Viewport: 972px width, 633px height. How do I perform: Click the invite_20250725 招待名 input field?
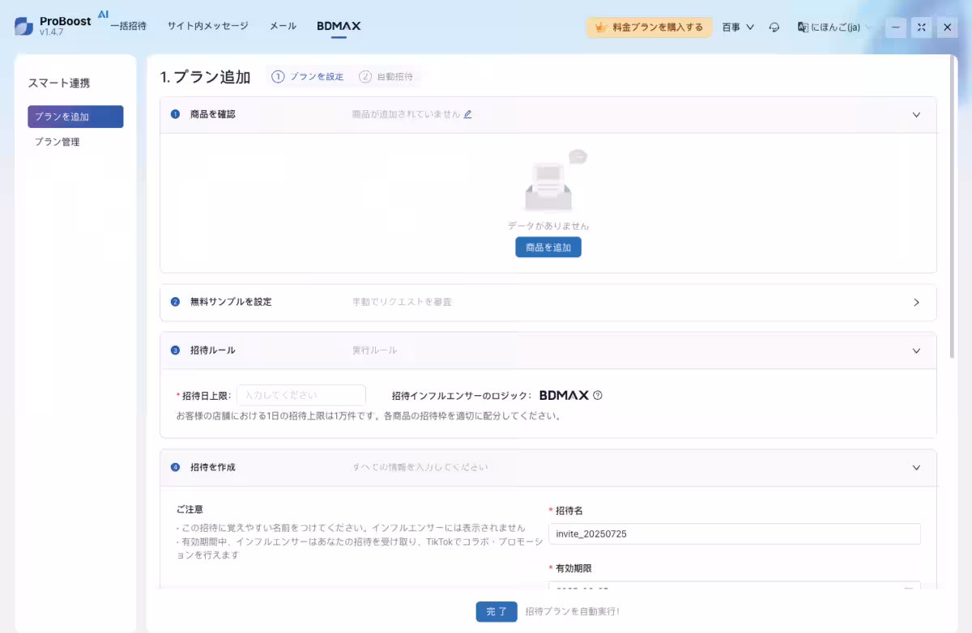tap(735, 533)
